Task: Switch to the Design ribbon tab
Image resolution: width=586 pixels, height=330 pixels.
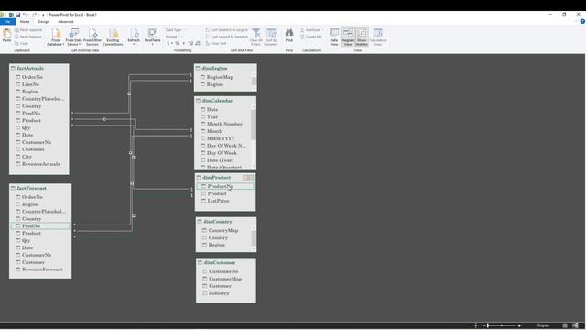Action: [x=44, y=22]
